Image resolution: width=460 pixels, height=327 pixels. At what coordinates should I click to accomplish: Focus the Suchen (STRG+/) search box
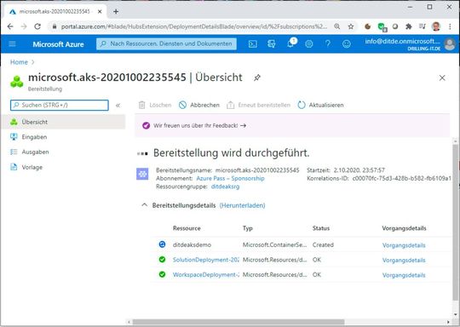pos(60,105)
